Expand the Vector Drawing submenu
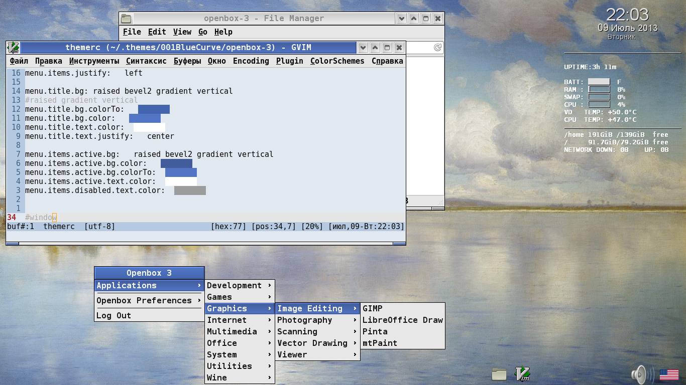 317,343
